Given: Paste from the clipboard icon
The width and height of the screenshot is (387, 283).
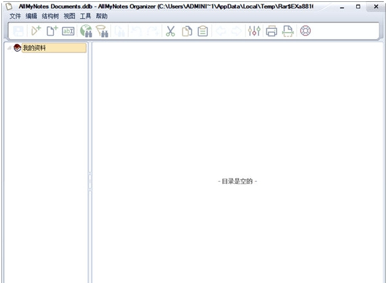Looking at the screenshot, I should coord(202,31).
